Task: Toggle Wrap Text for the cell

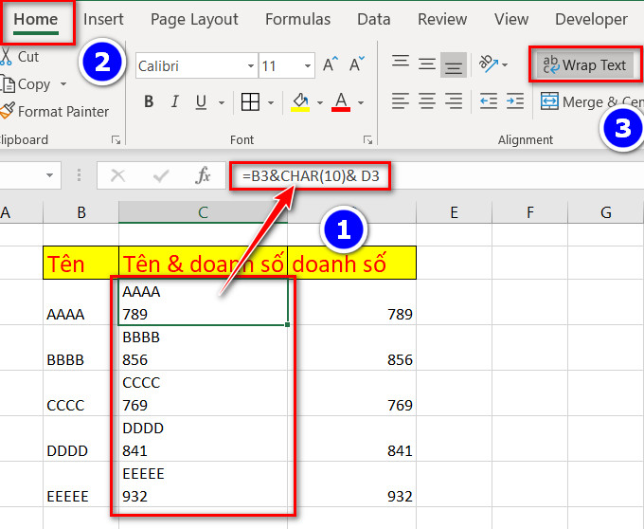Action: 584,65
